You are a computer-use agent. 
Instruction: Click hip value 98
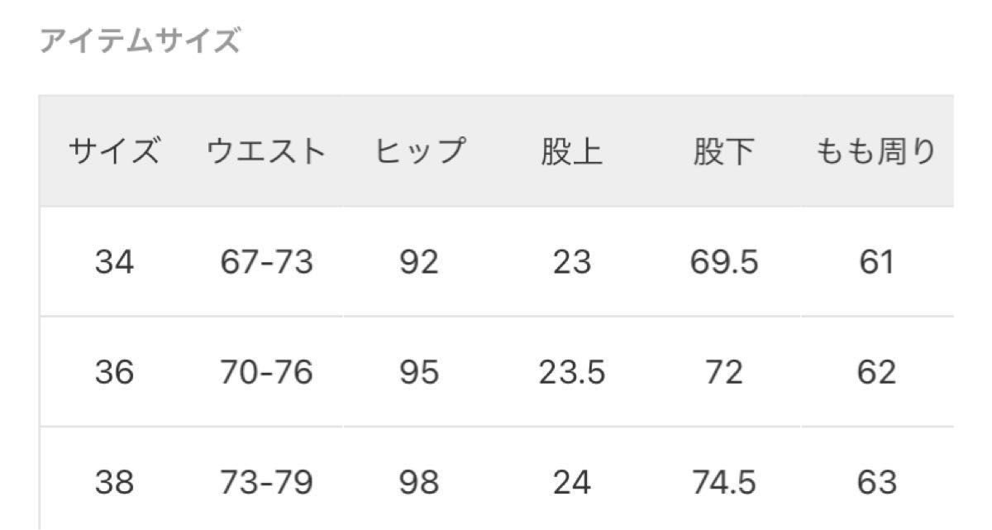click(x=418, y=482)
